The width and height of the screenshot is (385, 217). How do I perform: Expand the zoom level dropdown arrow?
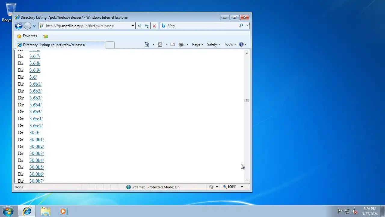pos(242,187)
